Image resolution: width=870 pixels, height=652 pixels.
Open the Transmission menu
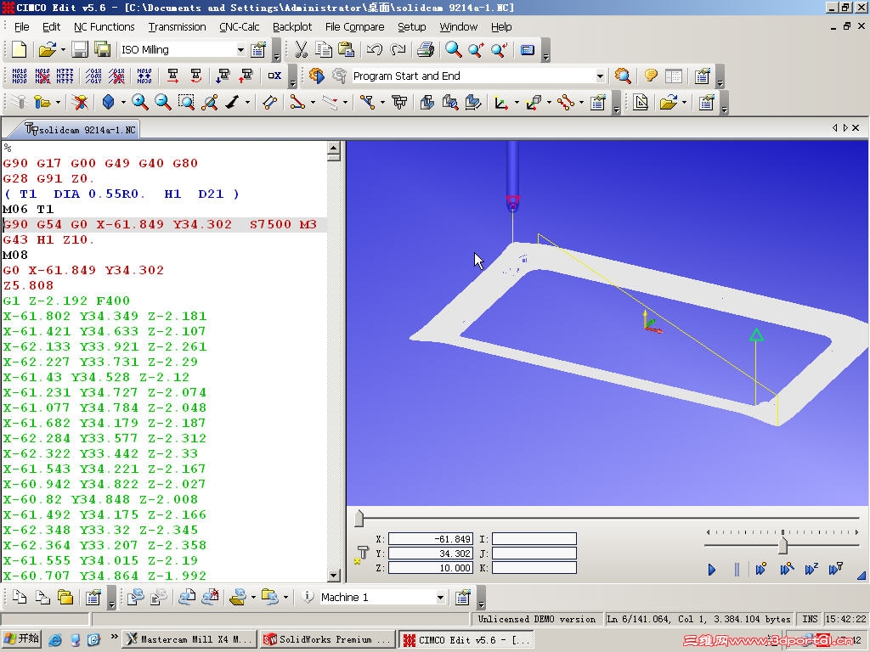click(x=177, y=26)
